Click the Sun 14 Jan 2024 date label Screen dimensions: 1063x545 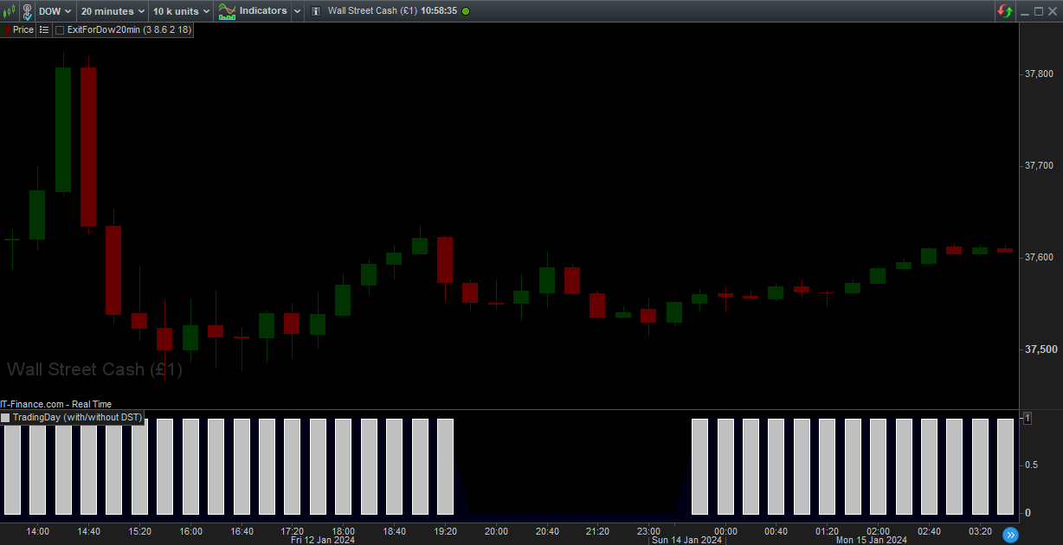687,540
